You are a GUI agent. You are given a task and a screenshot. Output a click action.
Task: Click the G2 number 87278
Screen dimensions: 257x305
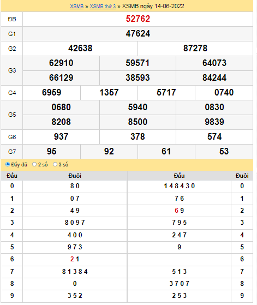pos(195,48)
